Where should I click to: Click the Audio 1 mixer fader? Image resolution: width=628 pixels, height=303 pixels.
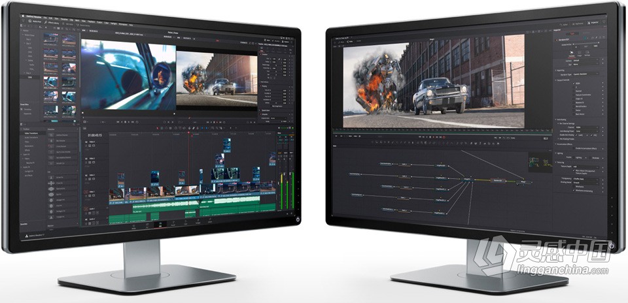[279, 183]
